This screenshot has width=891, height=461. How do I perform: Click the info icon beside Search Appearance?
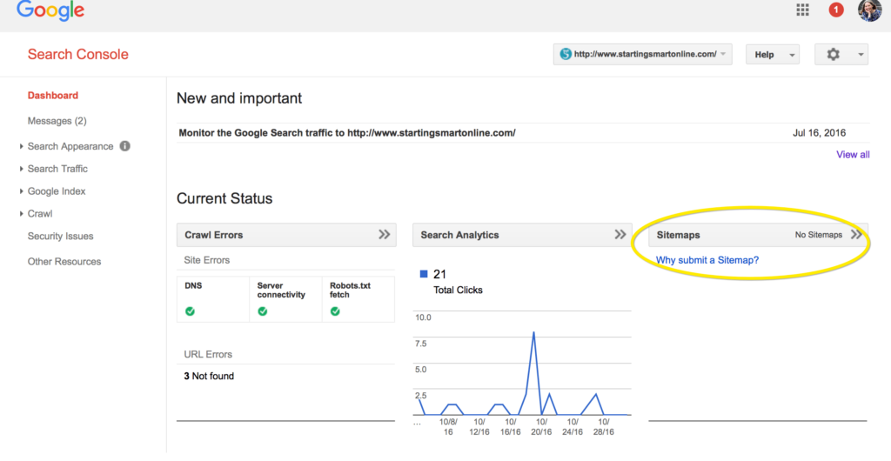[x=125, y=146]
